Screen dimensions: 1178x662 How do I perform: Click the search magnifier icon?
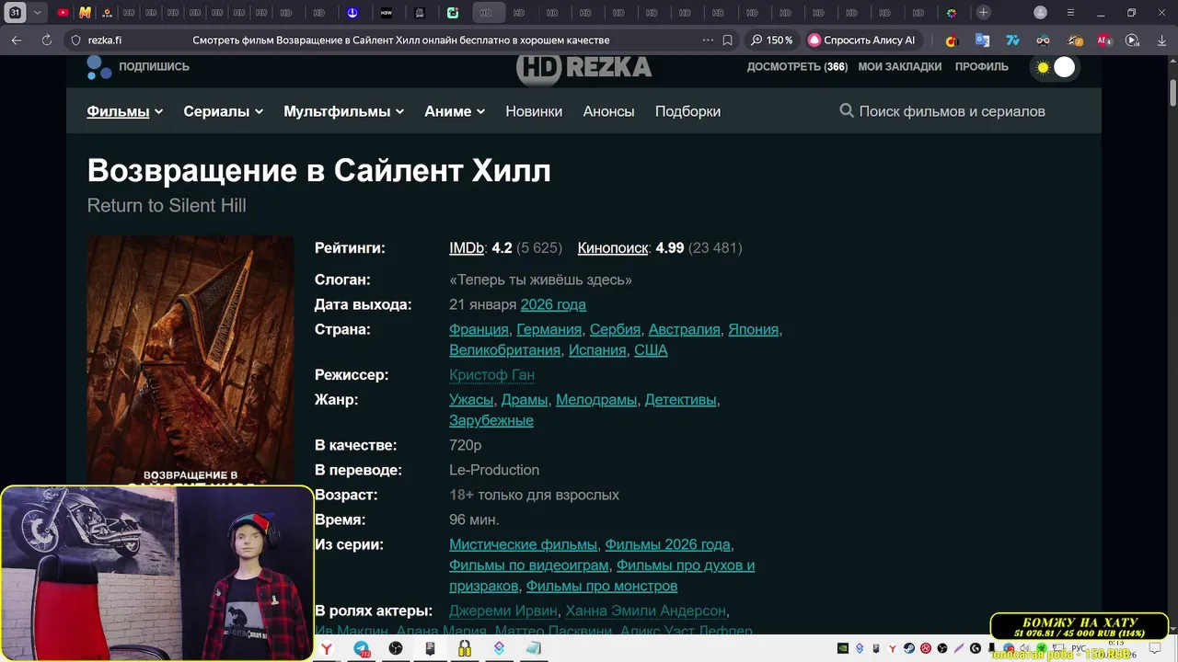click(x=847, y=111)
